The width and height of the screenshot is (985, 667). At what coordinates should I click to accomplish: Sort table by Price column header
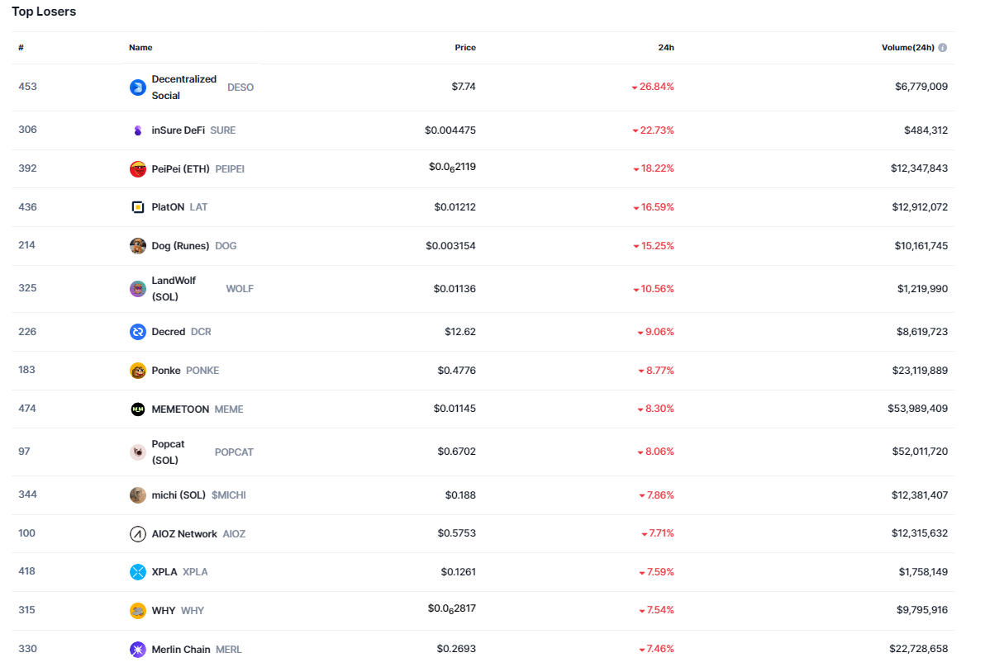point(465,48)
